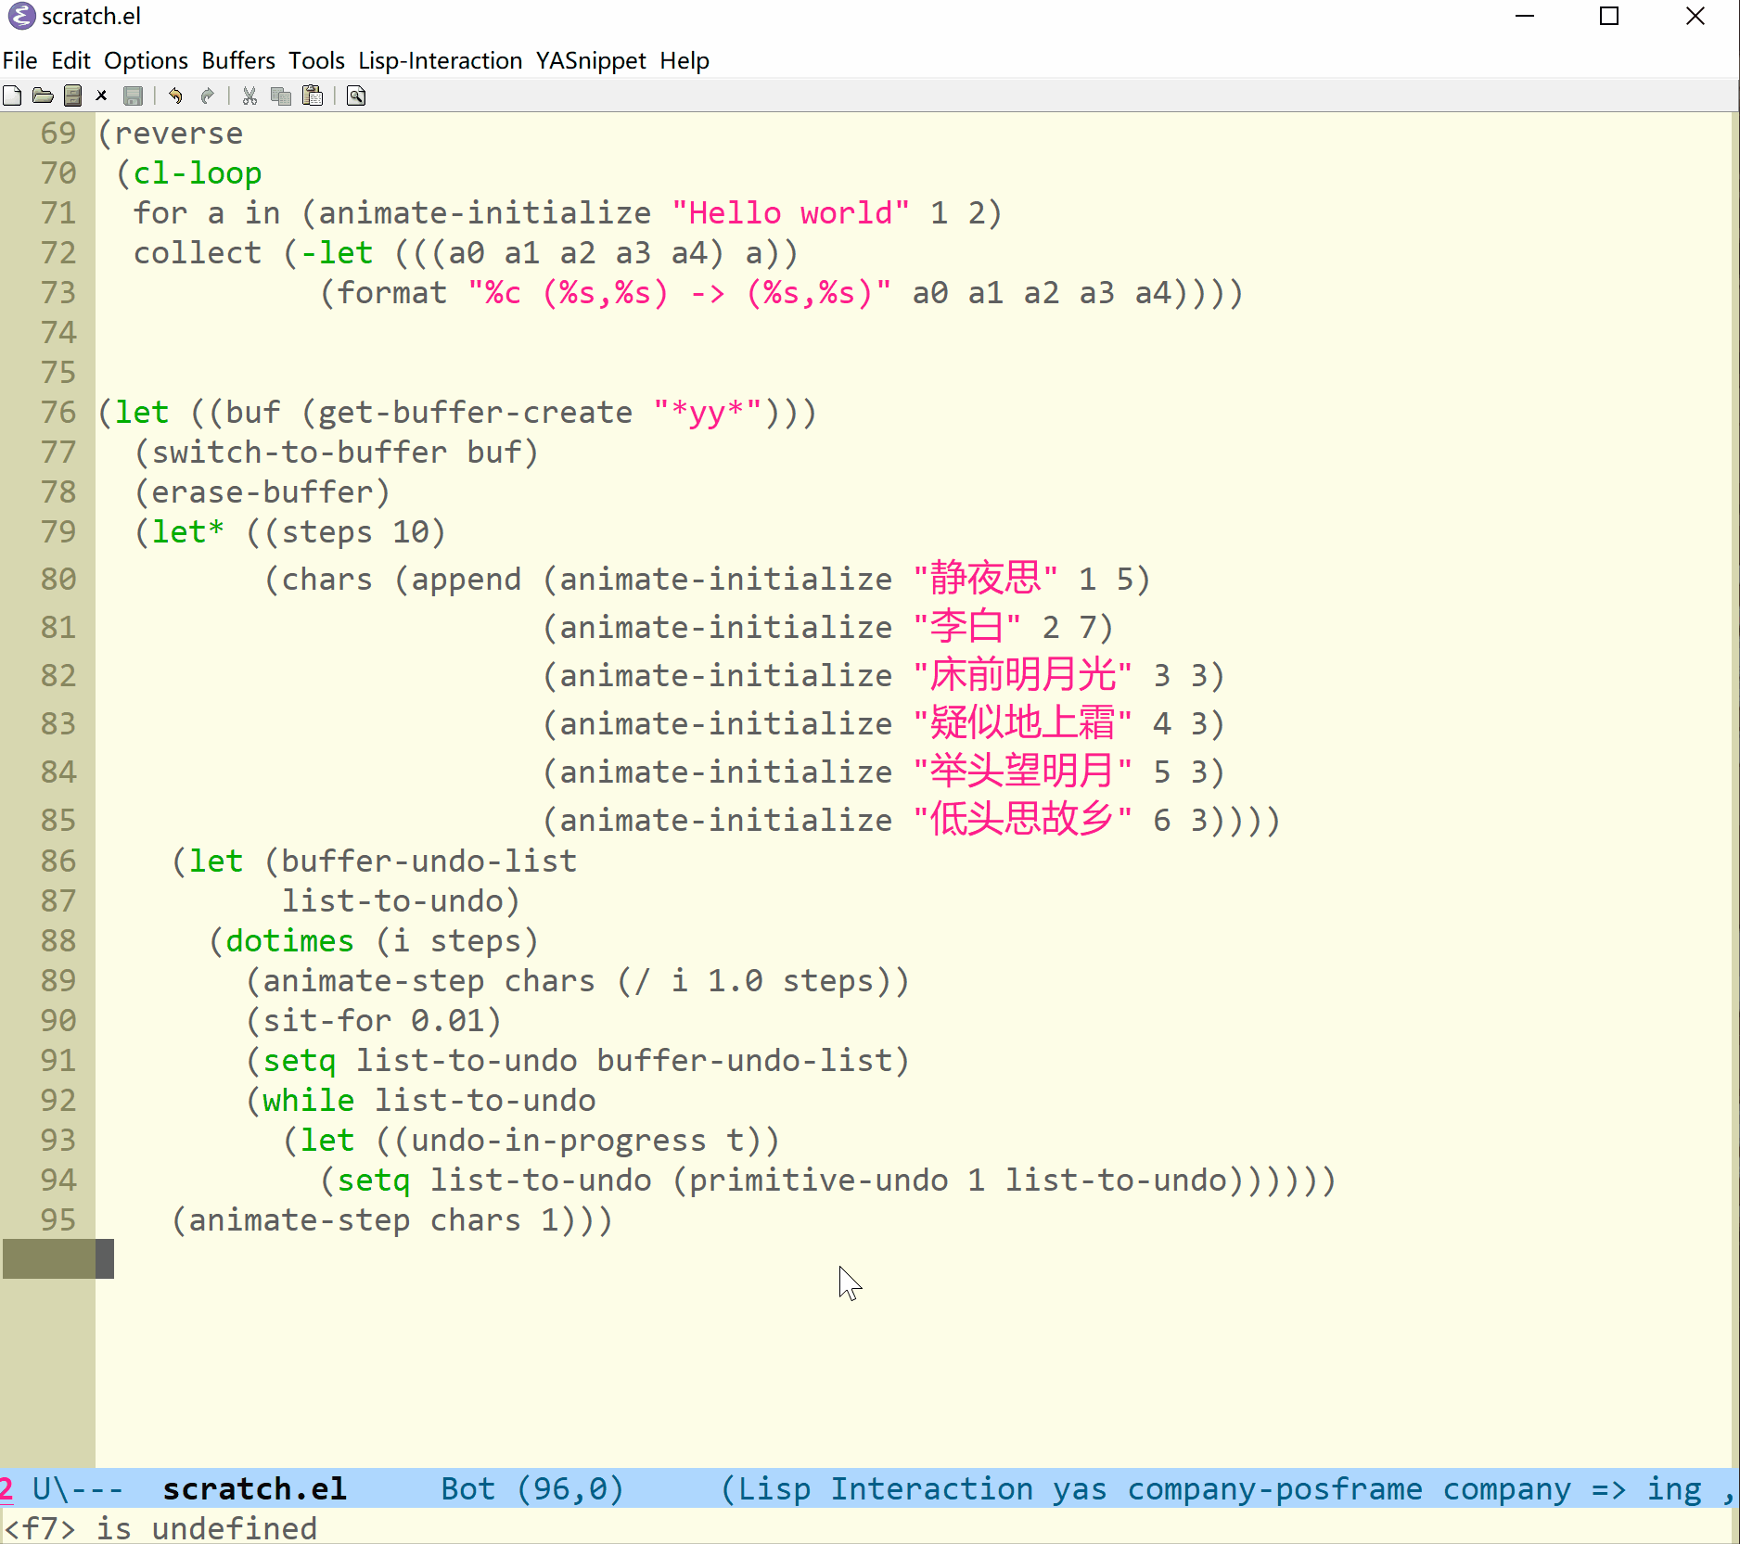Undo the last change using the toolbar arrow
Image resolution: width=1740 pixels, height=1544 pixels.
175,96
